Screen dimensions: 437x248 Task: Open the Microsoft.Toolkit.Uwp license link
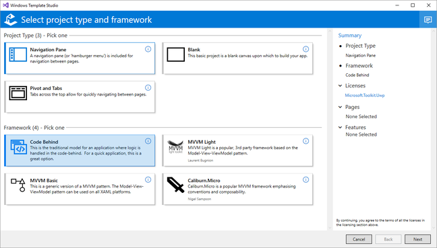point(365,95)
